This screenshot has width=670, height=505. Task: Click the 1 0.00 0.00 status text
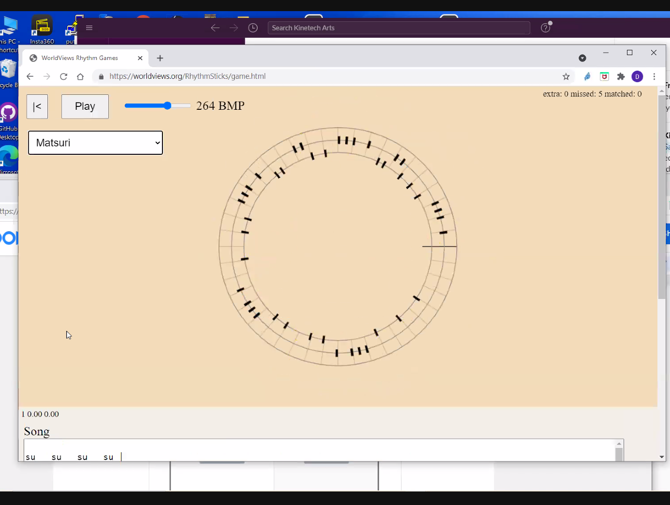click(40, 414)
